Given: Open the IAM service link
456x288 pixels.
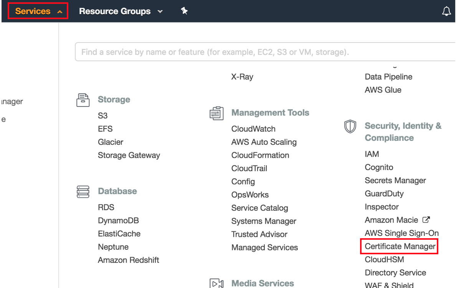Looking at the screenshot, I should click(x=372, y=154).
